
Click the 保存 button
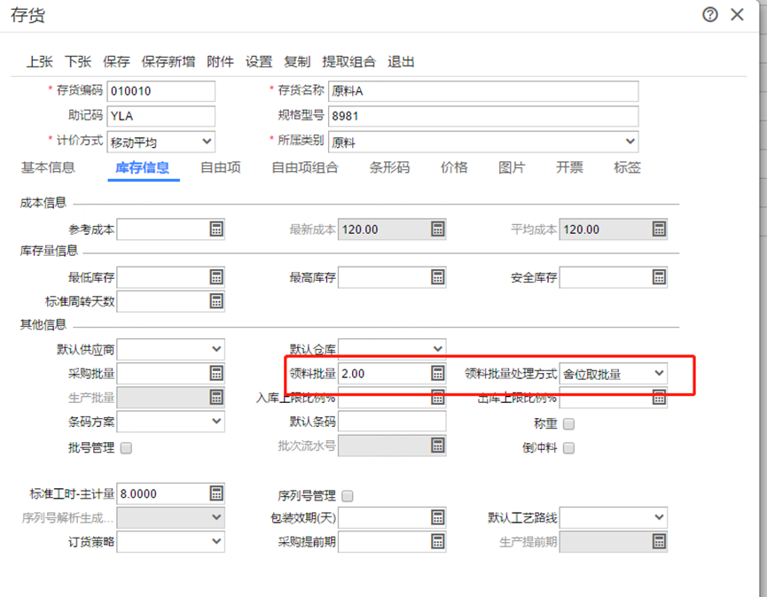pos(116,61)
